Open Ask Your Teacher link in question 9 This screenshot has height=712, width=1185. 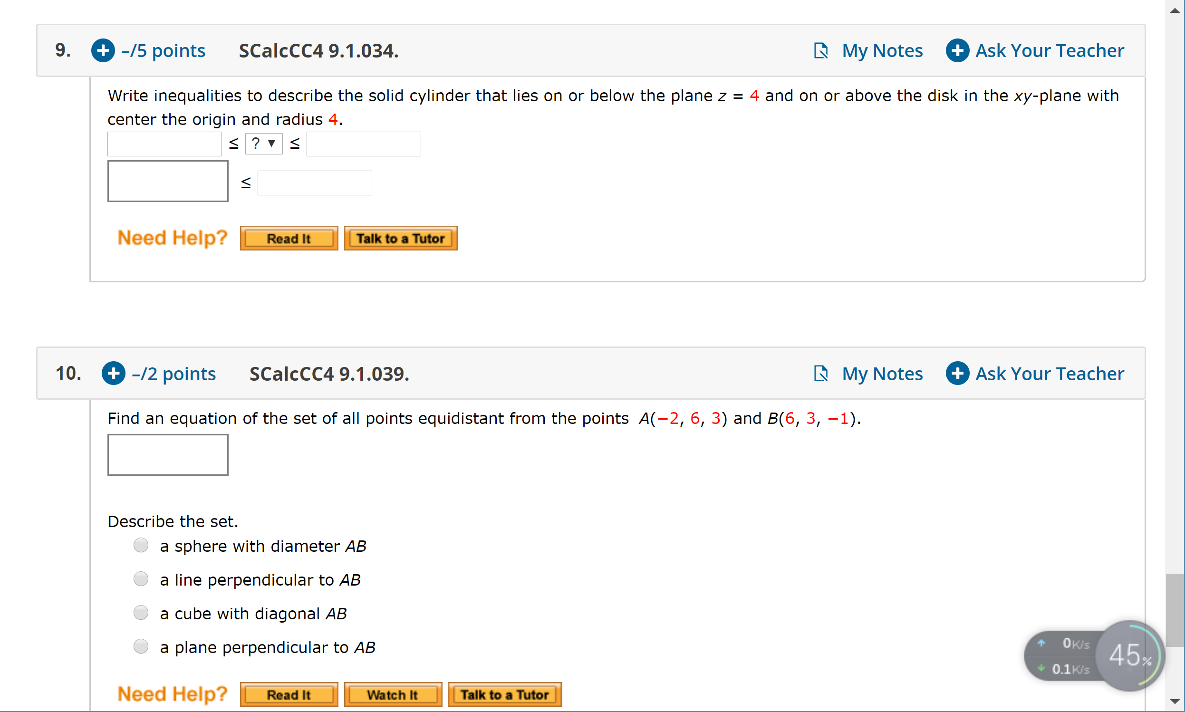tap(1050, 50)
